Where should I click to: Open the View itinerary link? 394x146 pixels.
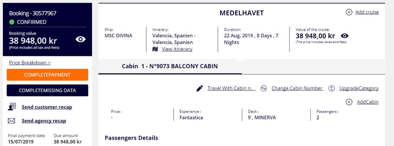(x=177, y=49)
